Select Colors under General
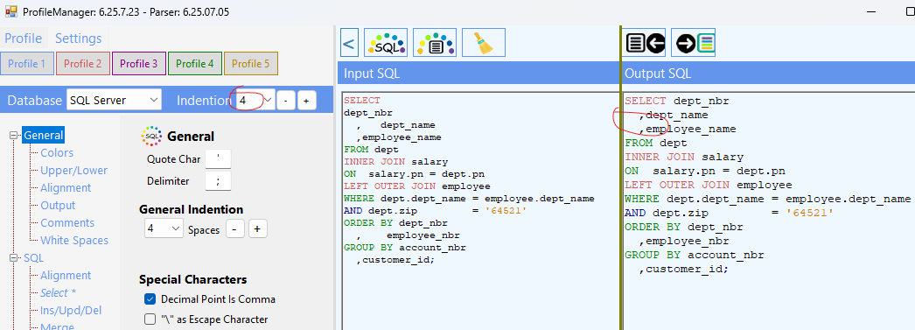The height and width of the screenshot is (330, 915). [x=57, y=153]
